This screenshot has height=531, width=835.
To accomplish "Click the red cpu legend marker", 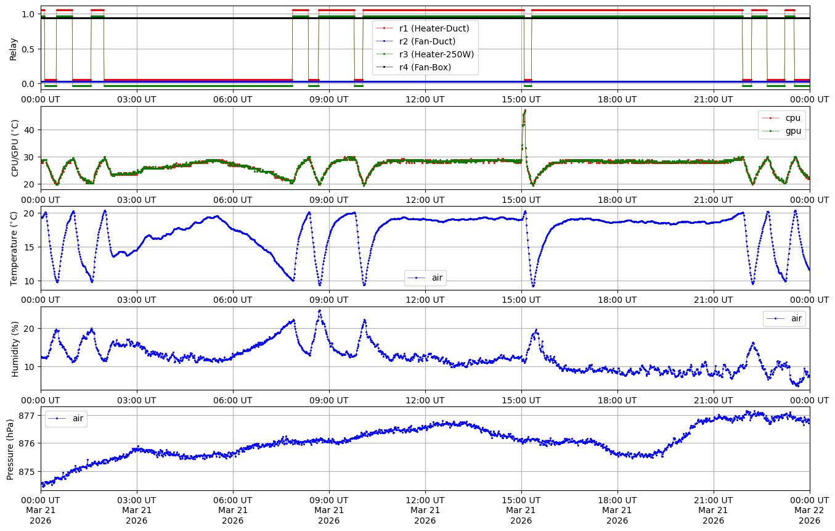I will [770, 118].
